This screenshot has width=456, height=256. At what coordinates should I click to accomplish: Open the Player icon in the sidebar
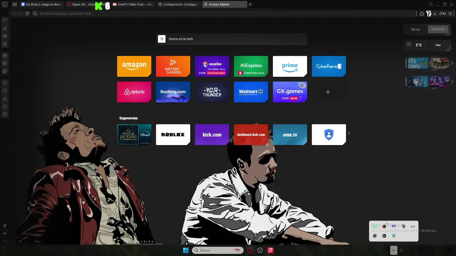[x=5, y=83]
